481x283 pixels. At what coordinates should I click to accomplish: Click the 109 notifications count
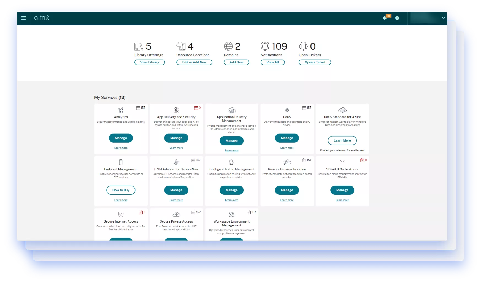pos(279,46)
